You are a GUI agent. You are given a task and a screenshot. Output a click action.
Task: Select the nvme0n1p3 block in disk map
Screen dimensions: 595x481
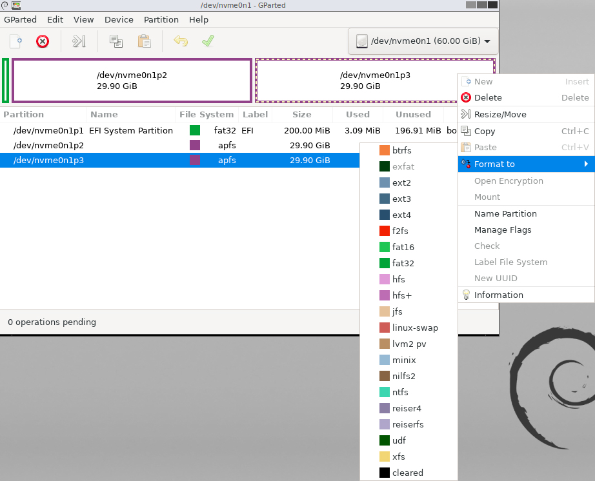tap(356, 81)
